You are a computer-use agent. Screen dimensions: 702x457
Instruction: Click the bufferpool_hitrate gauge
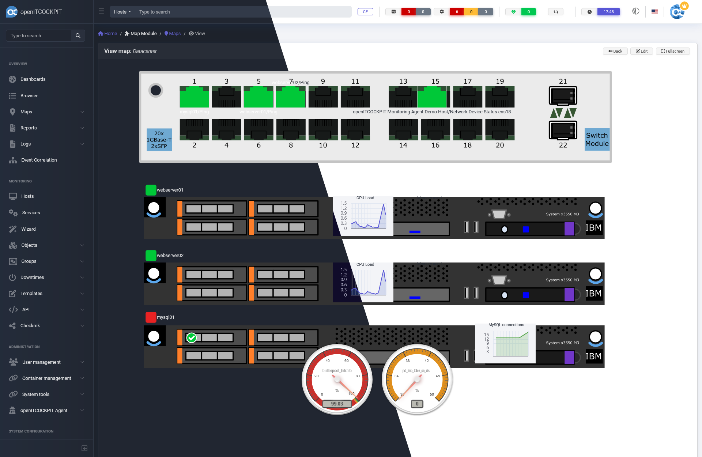click(x=337, y=379)
